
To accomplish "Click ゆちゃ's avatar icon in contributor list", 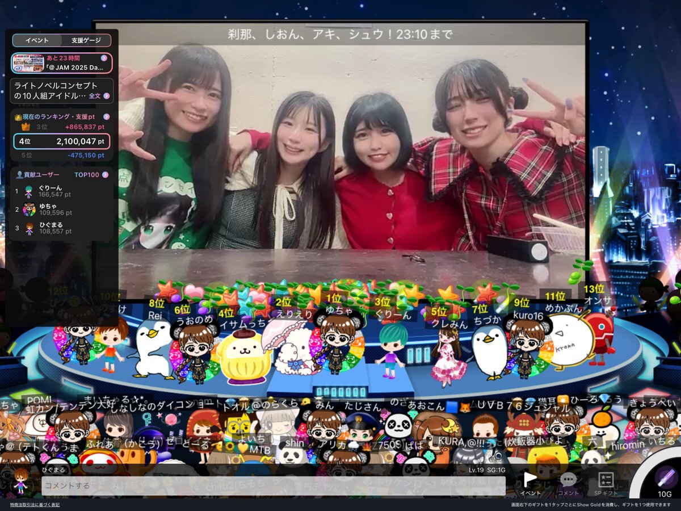I will [x=29, y=210].
